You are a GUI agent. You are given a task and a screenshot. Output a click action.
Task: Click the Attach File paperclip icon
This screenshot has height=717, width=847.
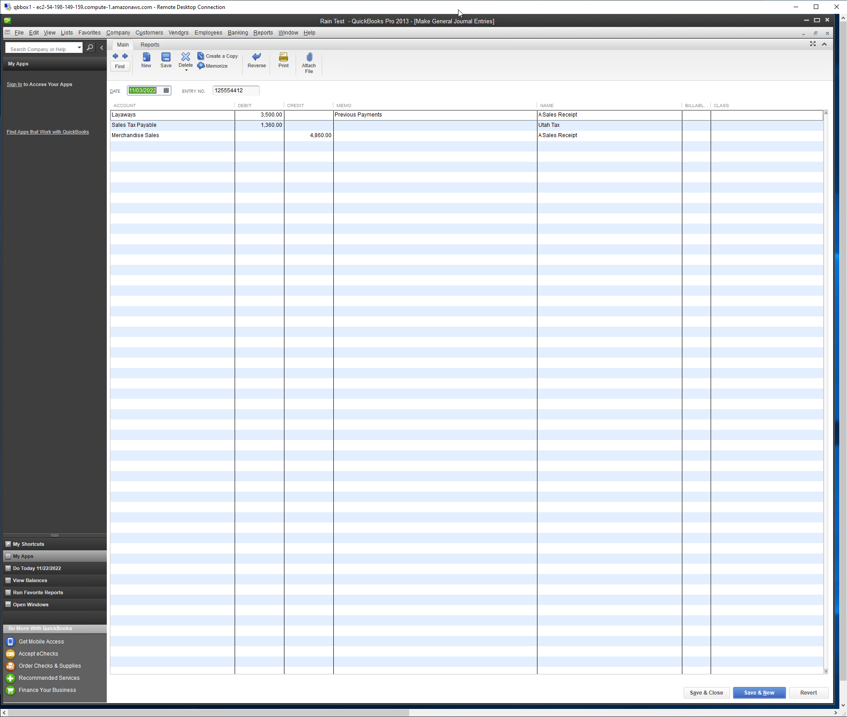tap(309, 57)
